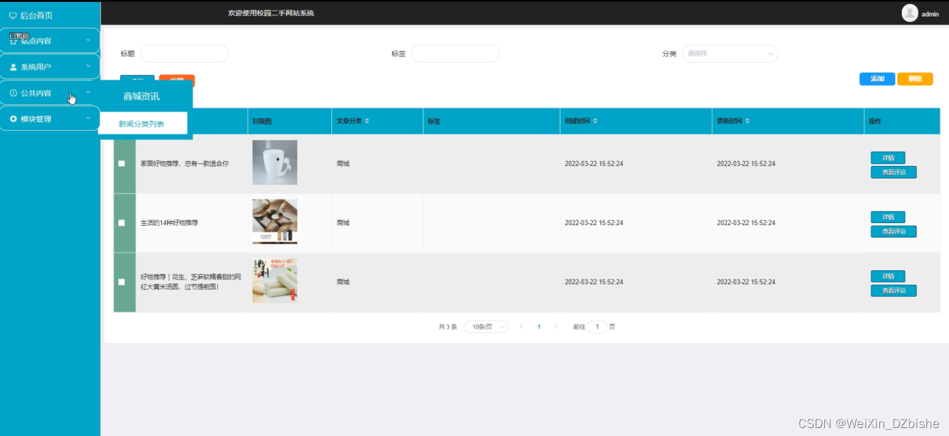The image size is (949, 436).
Task: Click the person icon beside 系统用户
Action: [13, 67]
